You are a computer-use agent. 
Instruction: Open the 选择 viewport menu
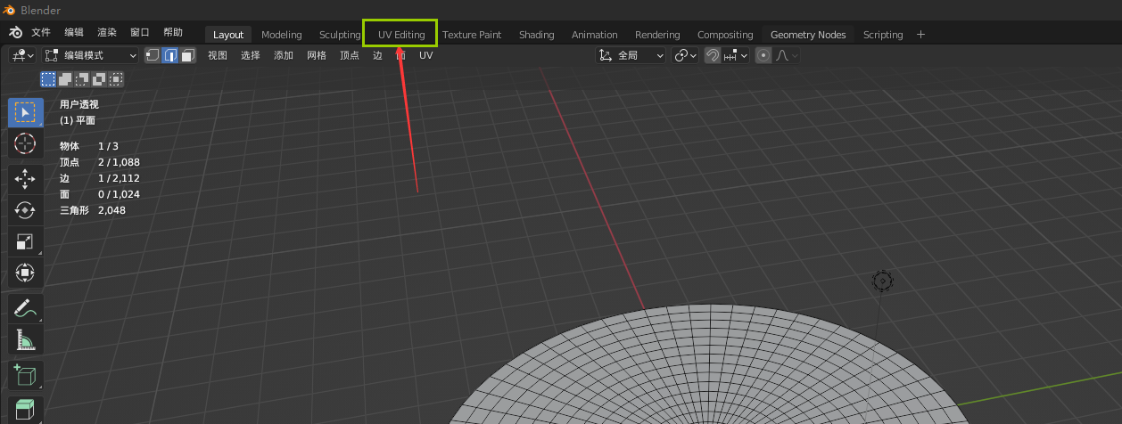251,55
